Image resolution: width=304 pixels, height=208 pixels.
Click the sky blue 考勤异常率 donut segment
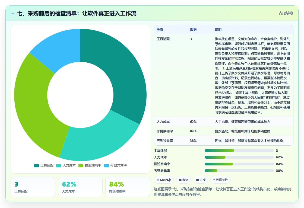pos(62,46)
